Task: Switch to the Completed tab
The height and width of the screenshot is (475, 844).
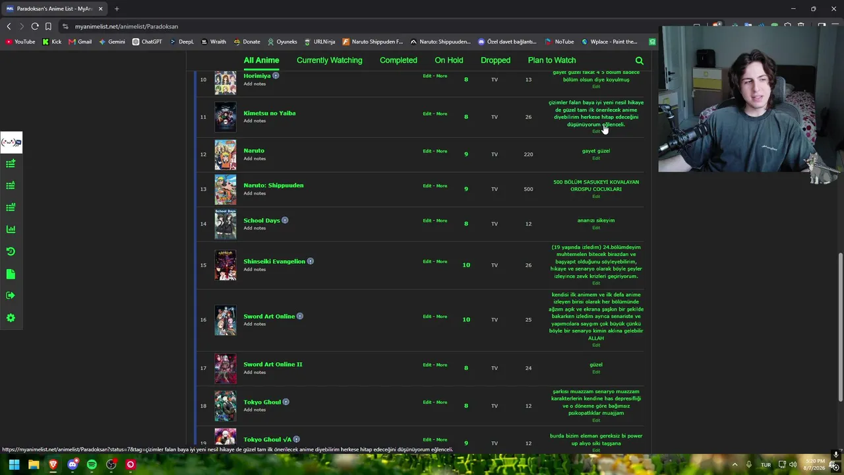Action: 398,60
